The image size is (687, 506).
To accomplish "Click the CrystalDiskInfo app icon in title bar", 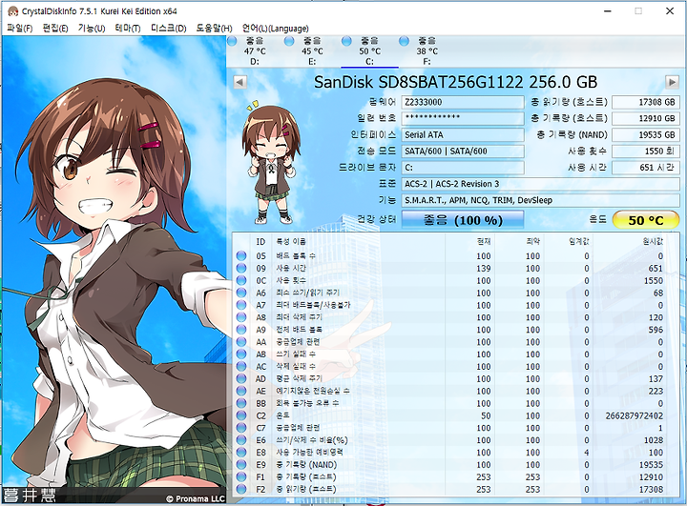I will pyautogui.click(x=12, y=10).
